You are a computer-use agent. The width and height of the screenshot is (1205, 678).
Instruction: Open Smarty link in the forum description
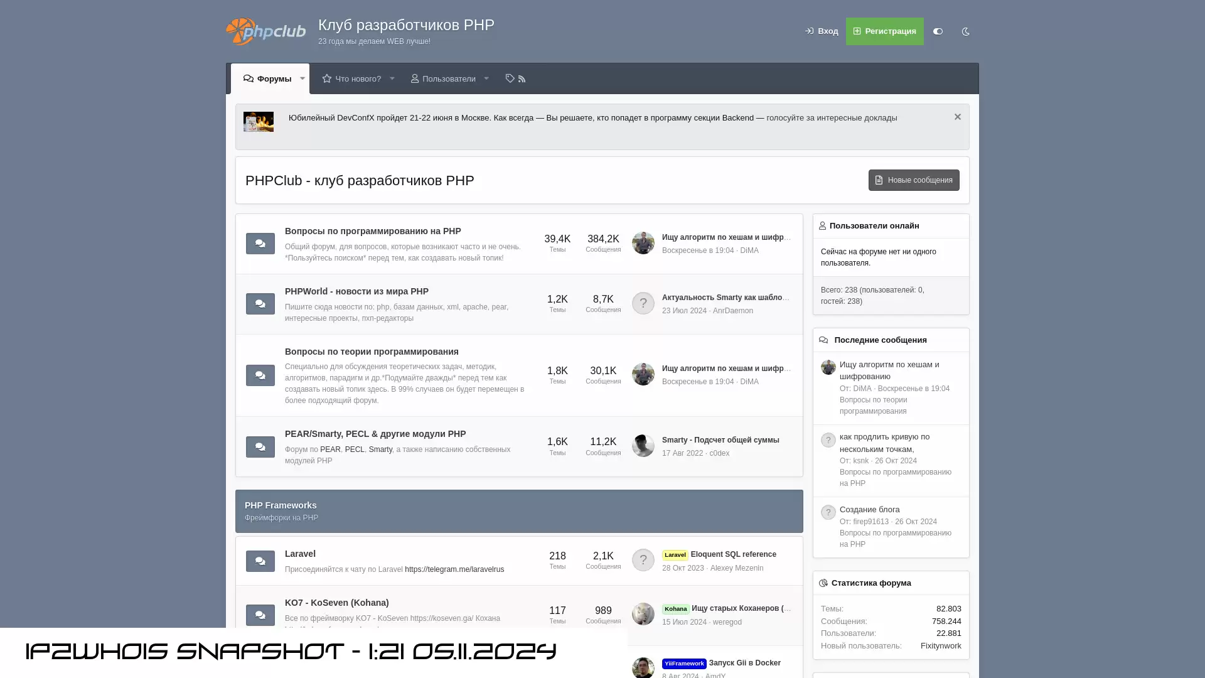click(x=380, y=449)
